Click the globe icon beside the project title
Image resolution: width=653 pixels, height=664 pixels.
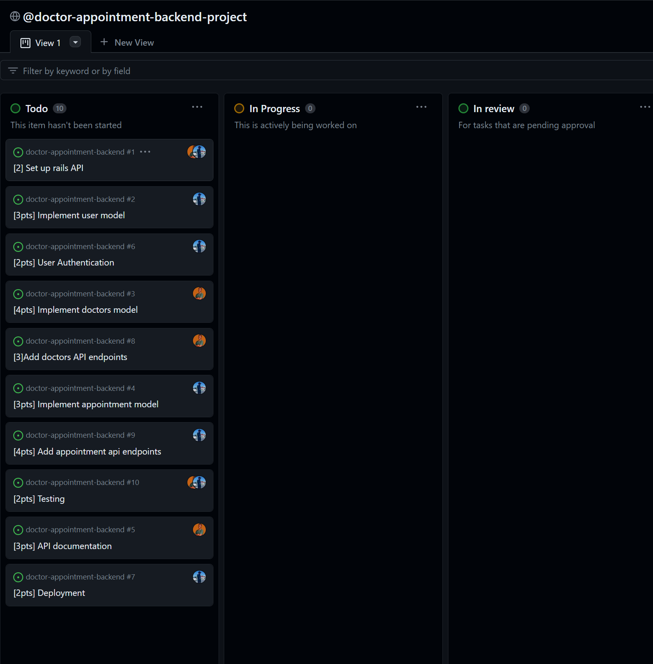click(15, 17)
